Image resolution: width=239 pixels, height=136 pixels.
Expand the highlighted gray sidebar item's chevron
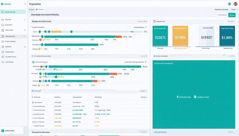(24, 36)
